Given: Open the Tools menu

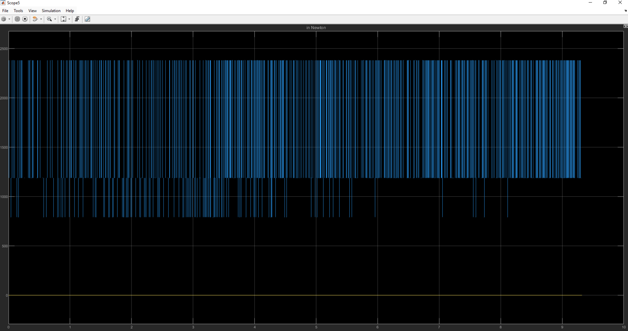Looking at the screenshot, I should click(x=18, y=11).
